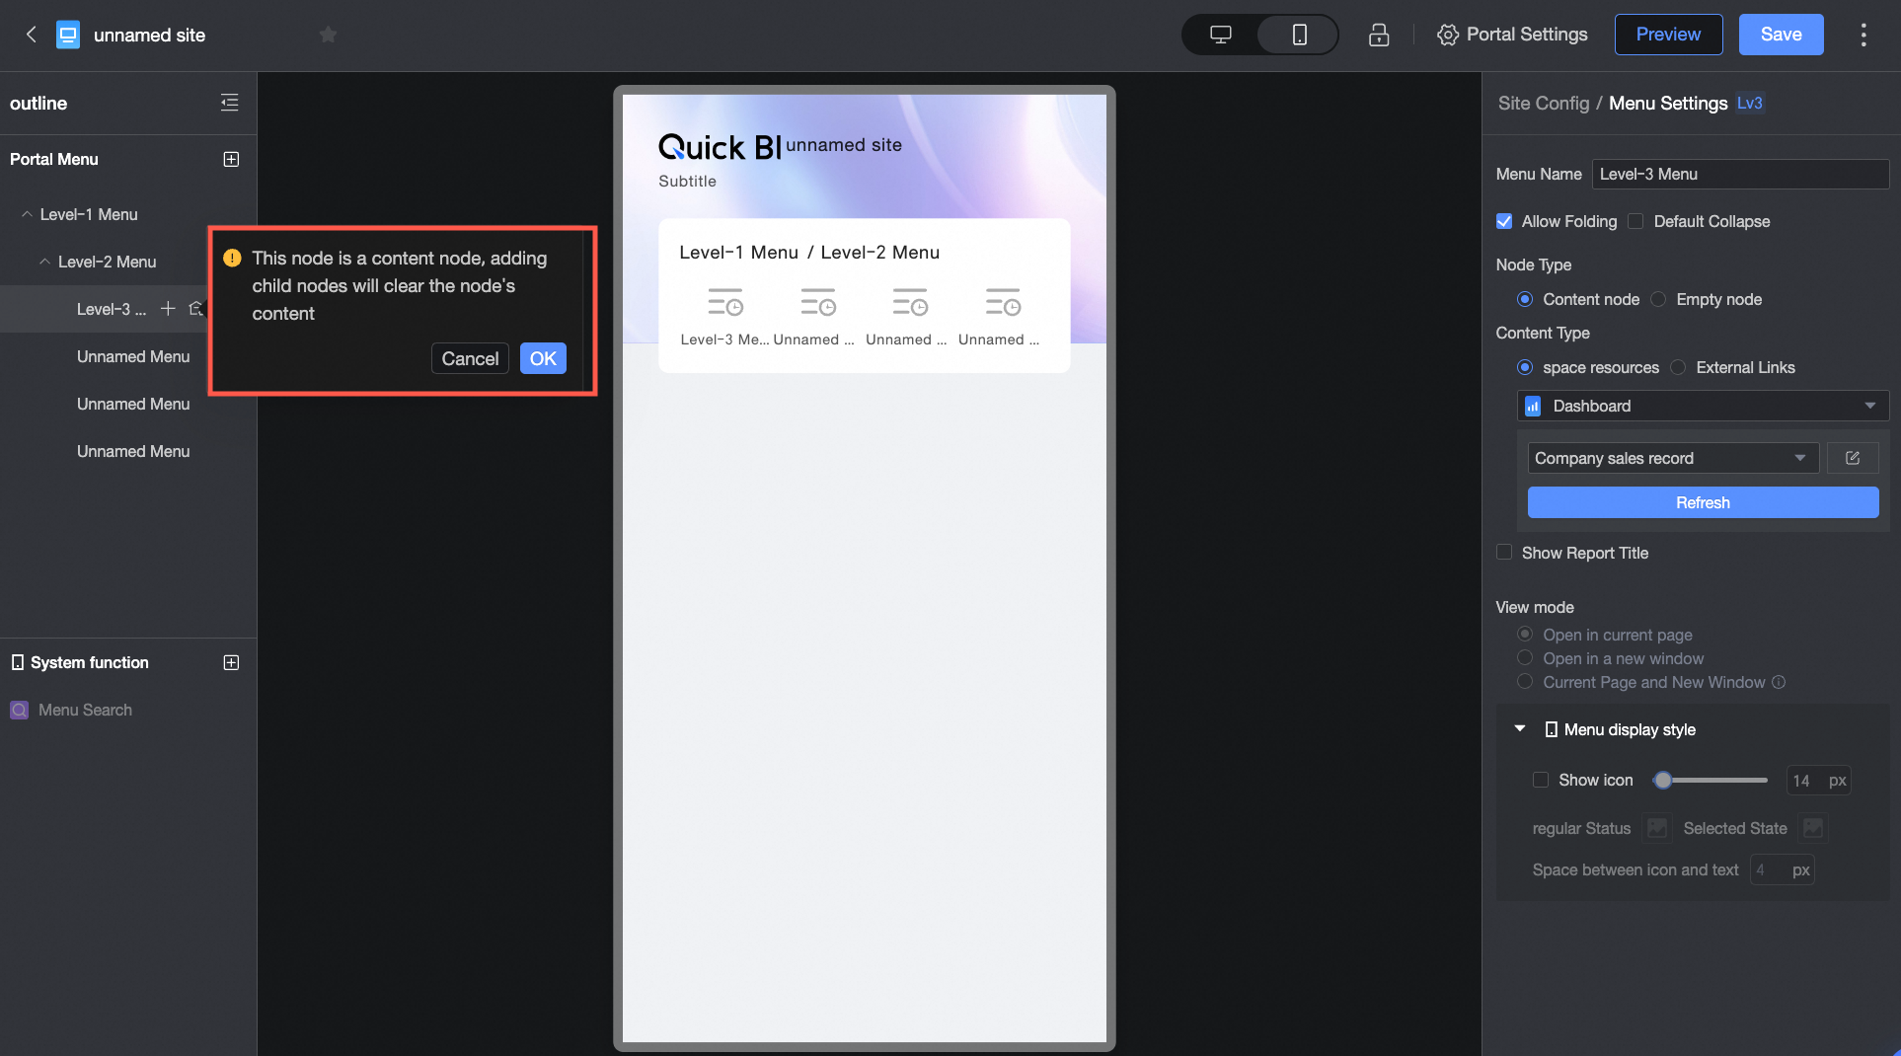Star the unnamed site as favorite
Viewport: 1901px width, 1056px height.
(329, 36)
